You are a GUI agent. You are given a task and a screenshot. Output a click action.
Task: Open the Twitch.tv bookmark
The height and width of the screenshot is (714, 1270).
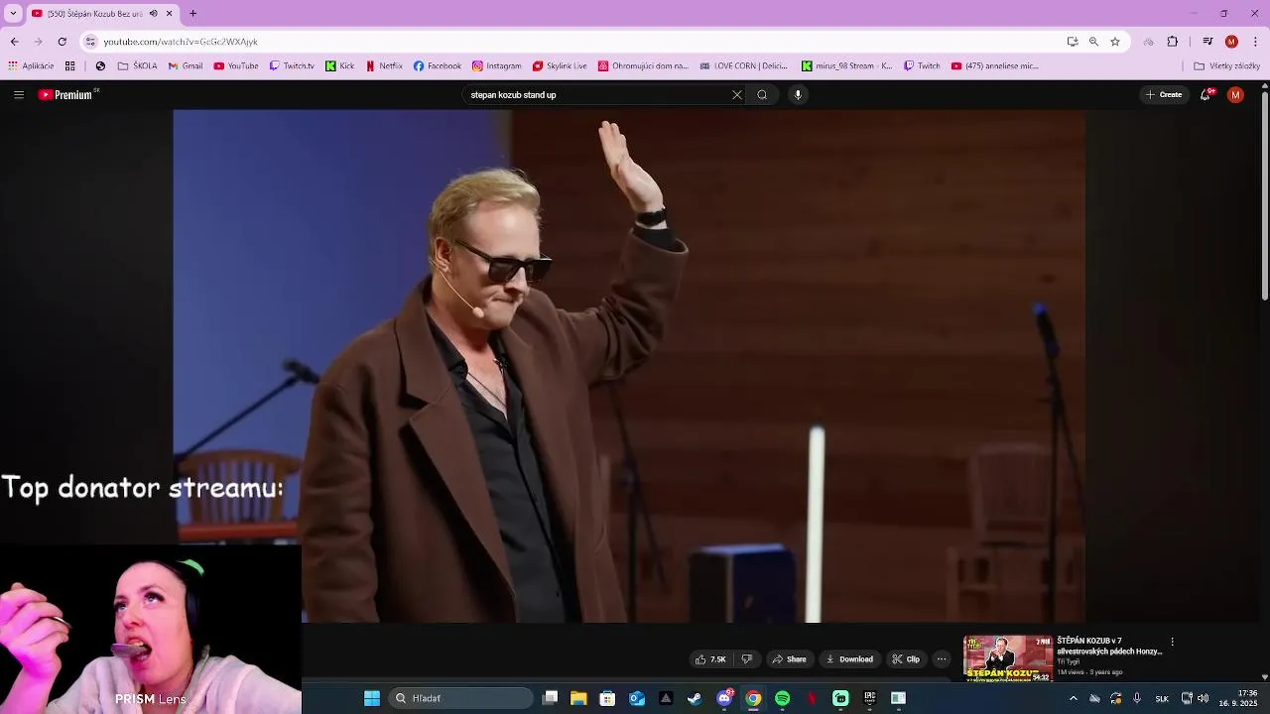coord(292,66)
